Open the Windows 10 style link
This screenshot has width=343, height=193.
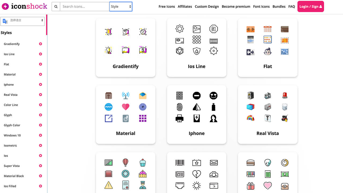[12, 135]
